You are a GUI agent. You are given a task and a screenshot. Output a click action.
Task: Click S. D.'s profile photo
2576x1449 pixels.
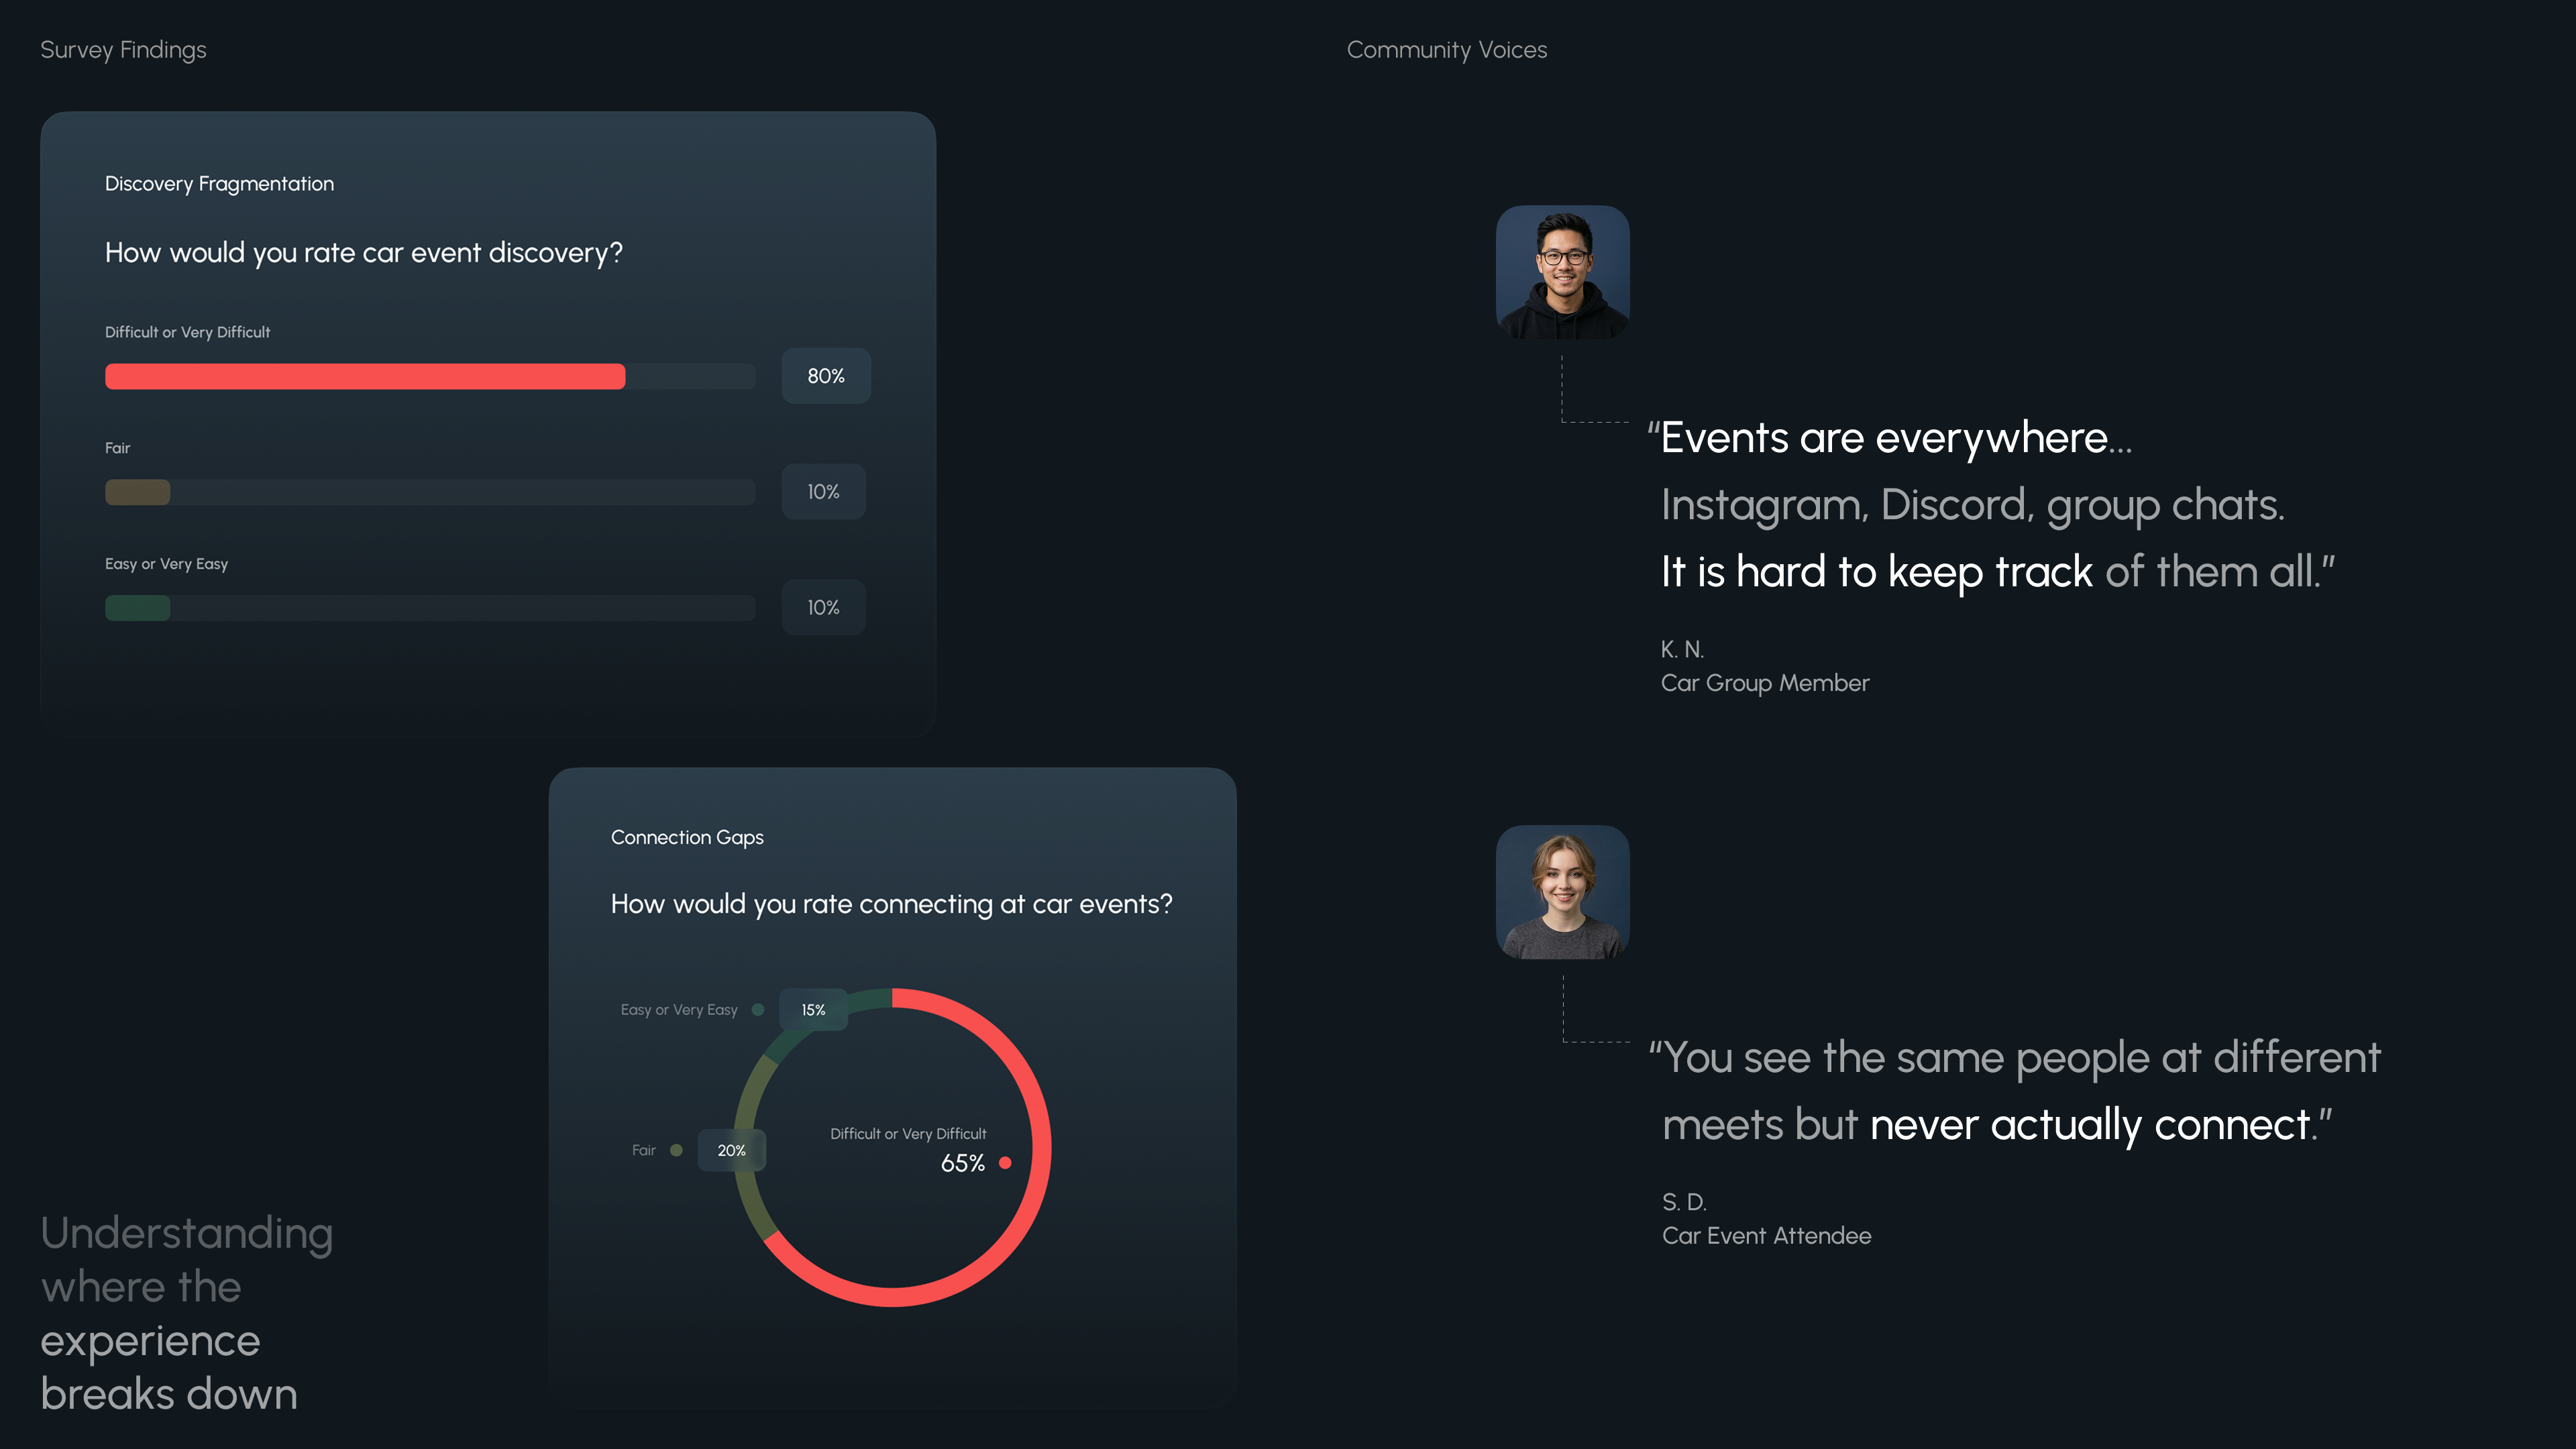pyautogui.click(x=1562, y=892)
